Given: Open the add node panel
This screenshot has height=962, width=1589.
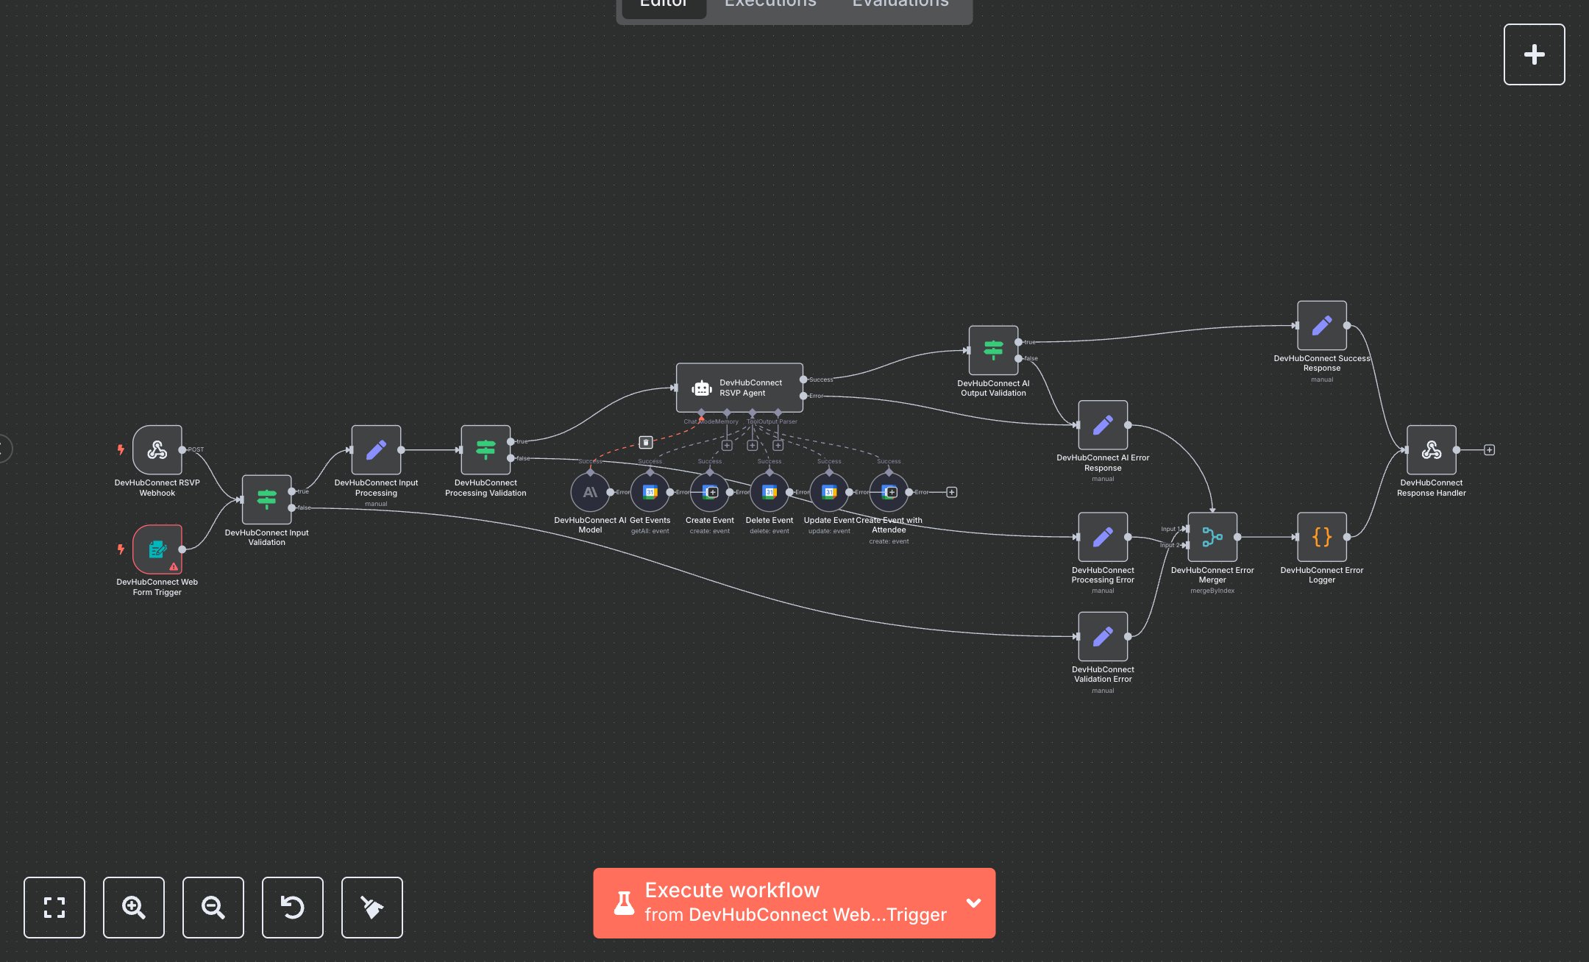Looking at the screenshot, I should click(x=1534, y=54).
